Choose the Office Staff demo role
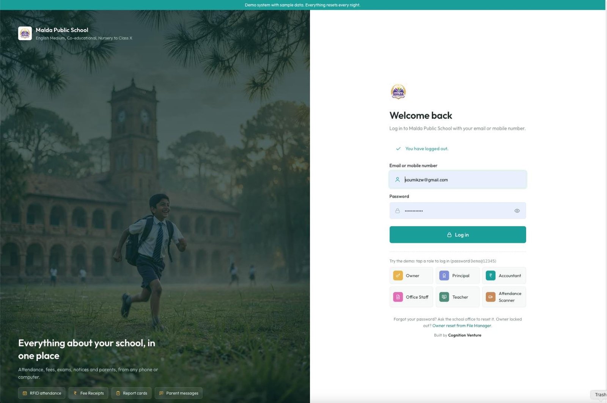Viewport: 607px width, 403px height. point(411,297)
